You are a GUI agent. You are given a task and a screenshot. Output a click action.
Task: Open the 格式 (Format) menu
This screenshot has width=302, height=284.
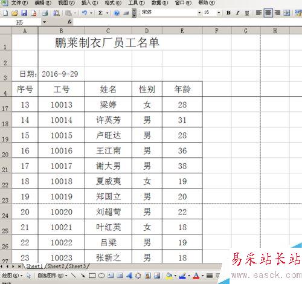pyautogui.click(x=113, y=3)
